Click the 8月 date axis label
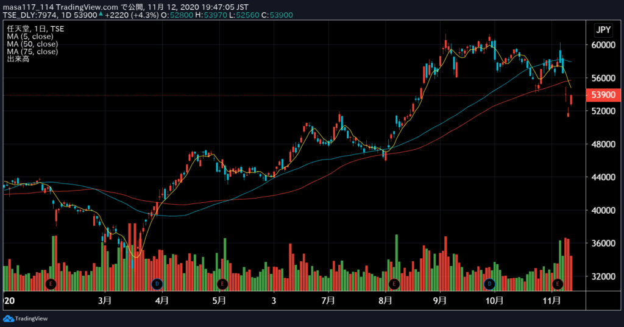Screen dimensions: 624x327 tap(385, 300)
